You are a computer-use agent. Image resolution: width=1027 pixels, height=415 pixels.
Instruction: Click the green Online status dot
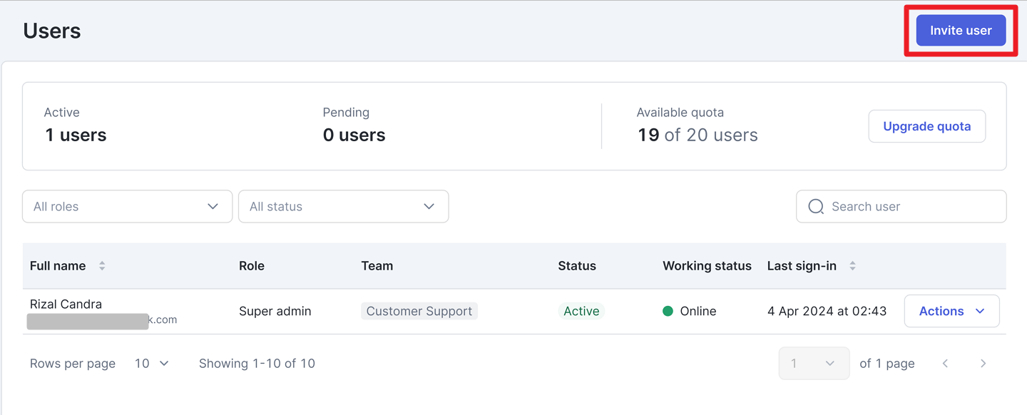coord(668,311)
